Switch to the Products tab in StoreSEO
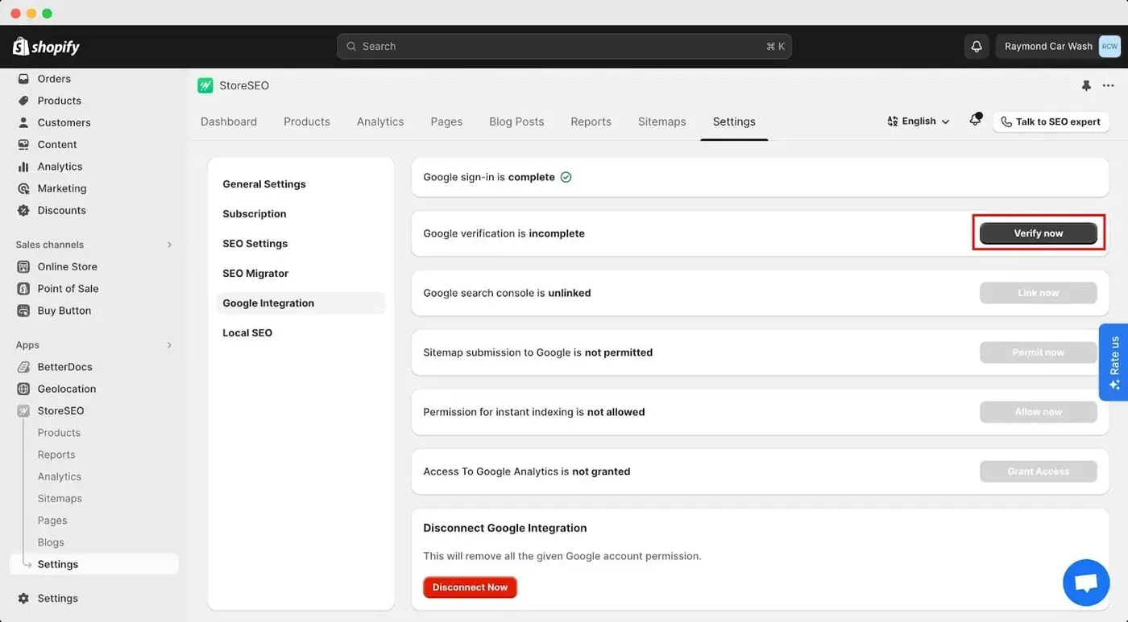The height and width of the screenshot is (622, 1128). point(307,122)
